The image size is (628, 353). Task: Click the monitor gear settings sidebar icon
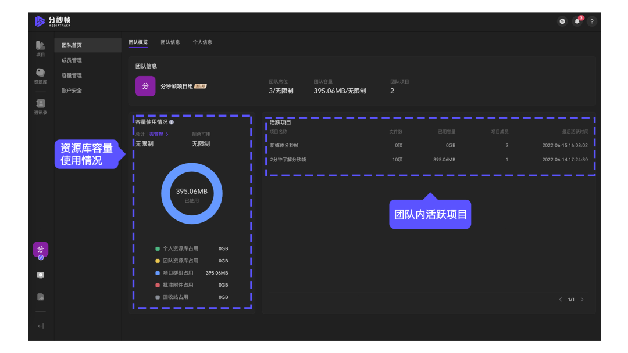[x=41, y=275]
